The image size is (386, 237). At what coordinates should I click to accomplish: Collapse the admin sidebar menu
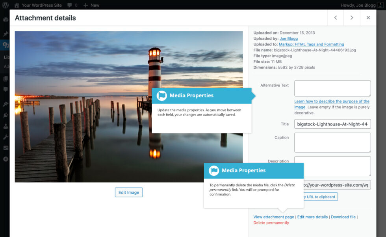pos(5,159)
